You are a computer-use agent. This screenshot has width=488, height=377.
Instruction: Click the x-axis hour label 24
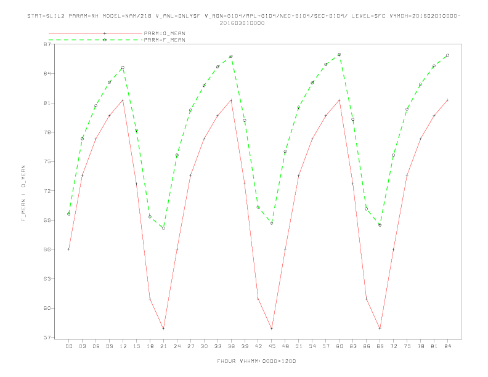click(177, 346)
